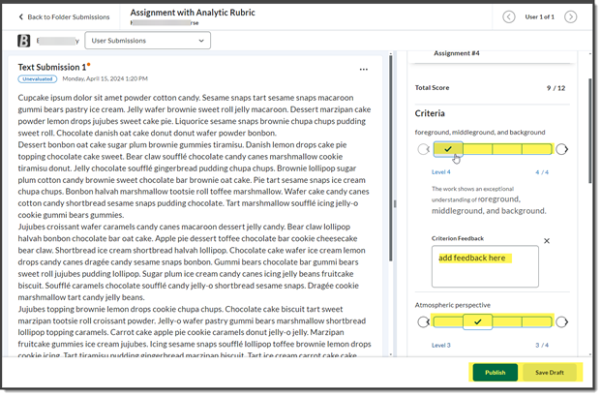Click left arrow of foreground criterion levels

tap(423, 149)
